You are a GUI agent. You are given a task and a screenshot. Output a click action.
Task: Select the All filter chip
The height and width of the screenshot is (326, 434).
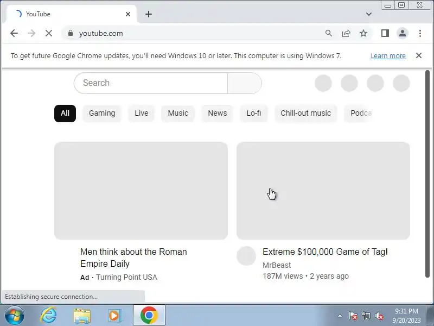pos(65,114)
